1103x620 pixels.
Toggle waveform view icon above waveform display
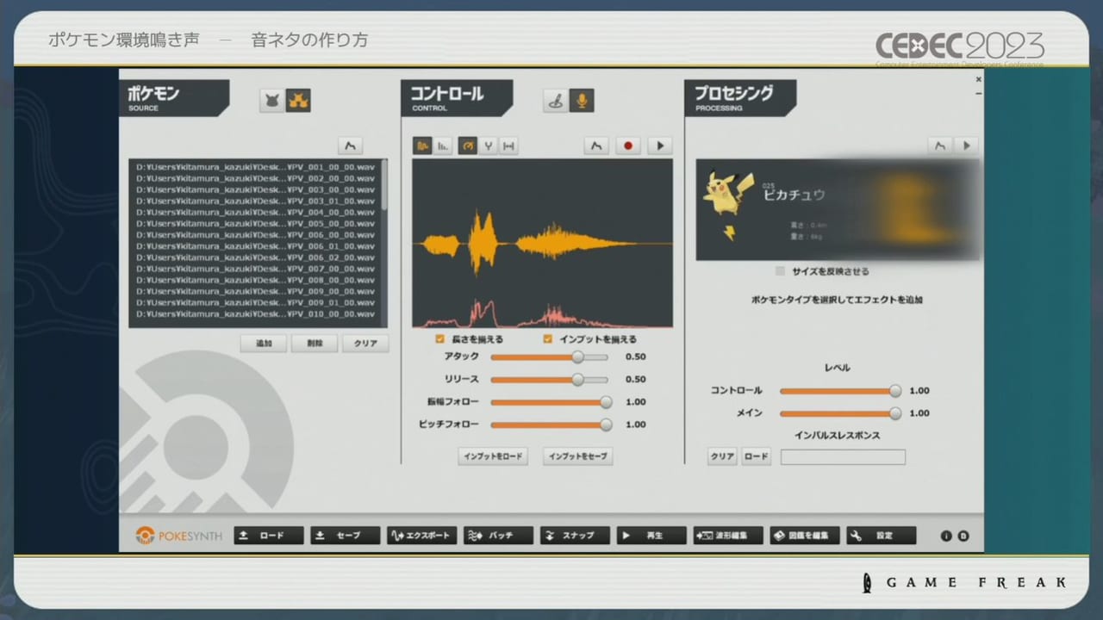click(x=422, y=146)
